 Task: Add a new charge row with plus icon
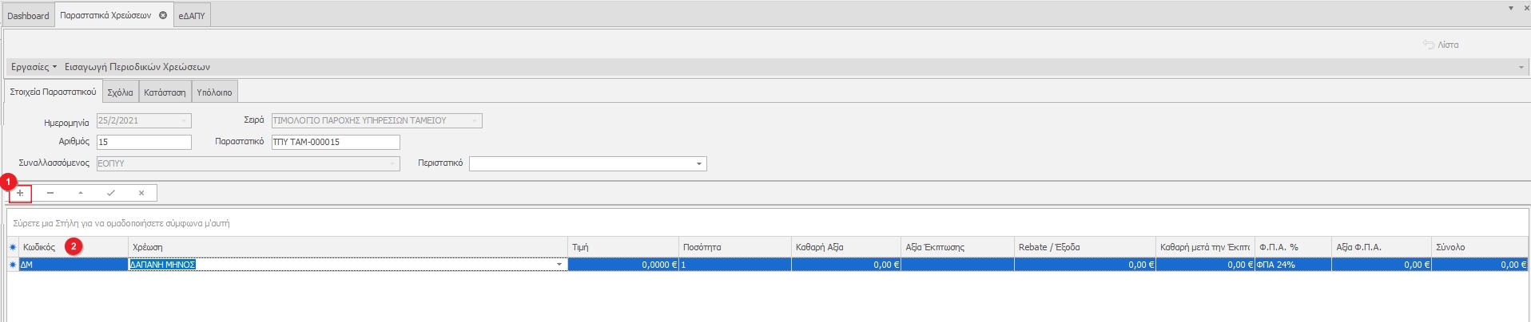(x=20, y=193)
